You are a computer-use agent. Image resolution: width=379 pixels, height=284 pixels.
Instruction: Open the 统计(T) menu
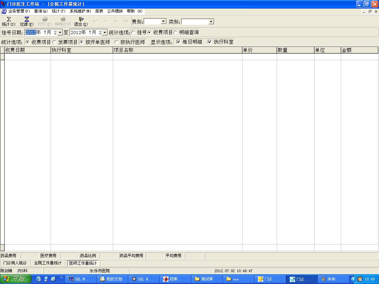(x=59, y=11)
